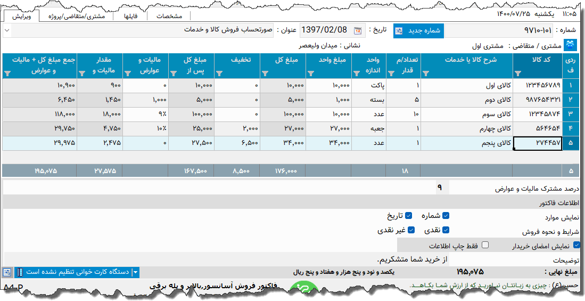Click filter icon in کد کالا column header
This screenshot has width=585, height=301.
click(x=518, y=73)
